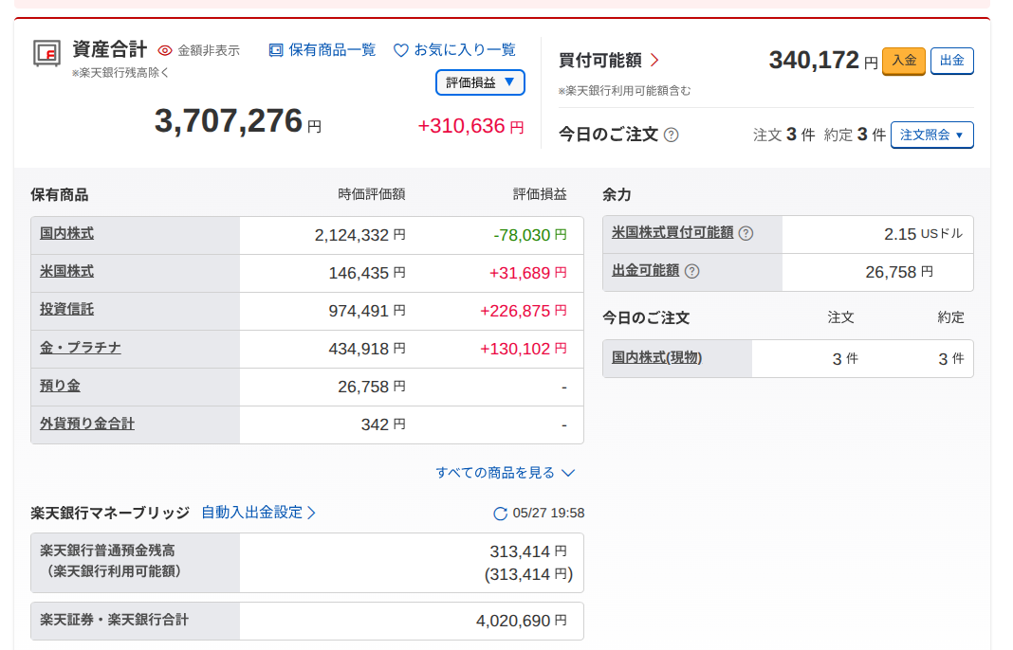Viewport: 1013px width, 650px height.
Task: Open the 保有商品一覧 link
Action: pos(322,49)
